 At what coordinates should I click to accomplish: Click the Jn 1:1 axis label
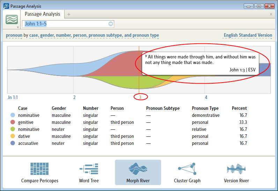coord(13,97)
